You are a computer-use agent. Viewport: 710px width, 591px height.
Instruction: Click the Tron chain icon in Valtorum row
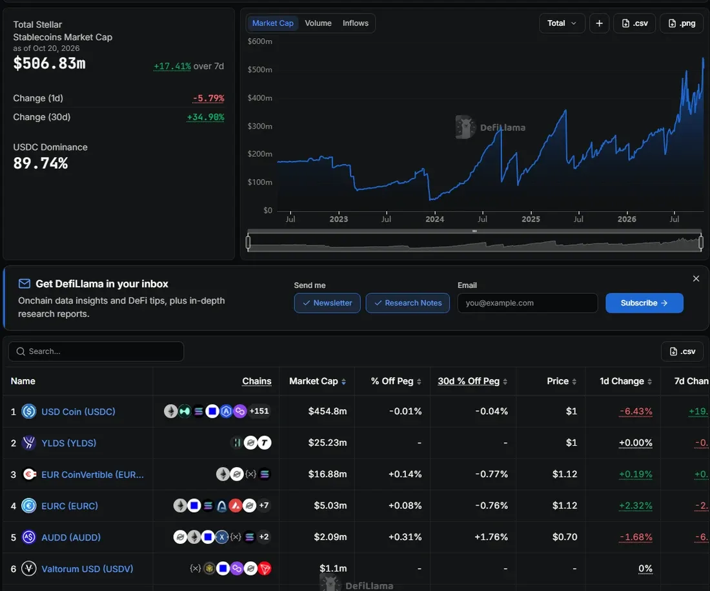coord(265,568)
